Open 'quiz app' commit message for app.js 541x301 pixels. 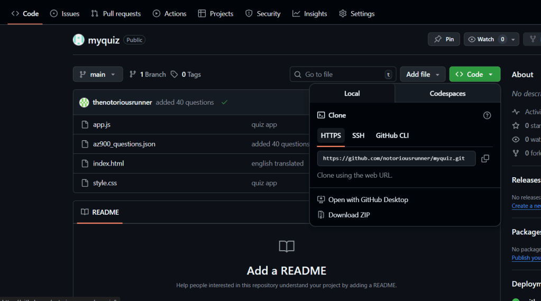coord(264,125)
